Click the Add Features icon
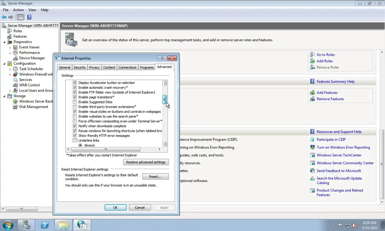This screenshot has height=231, width=385. click(x=312, y=93)
